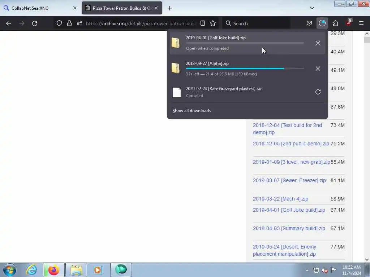Open the tracking protection shield icon
Viewport: 370px width, 277px height.
(x=59, y=23)
